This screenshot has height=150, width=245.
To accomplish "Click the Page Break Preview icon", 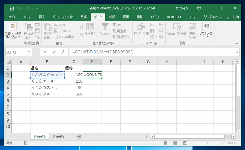I will (185, 143).
